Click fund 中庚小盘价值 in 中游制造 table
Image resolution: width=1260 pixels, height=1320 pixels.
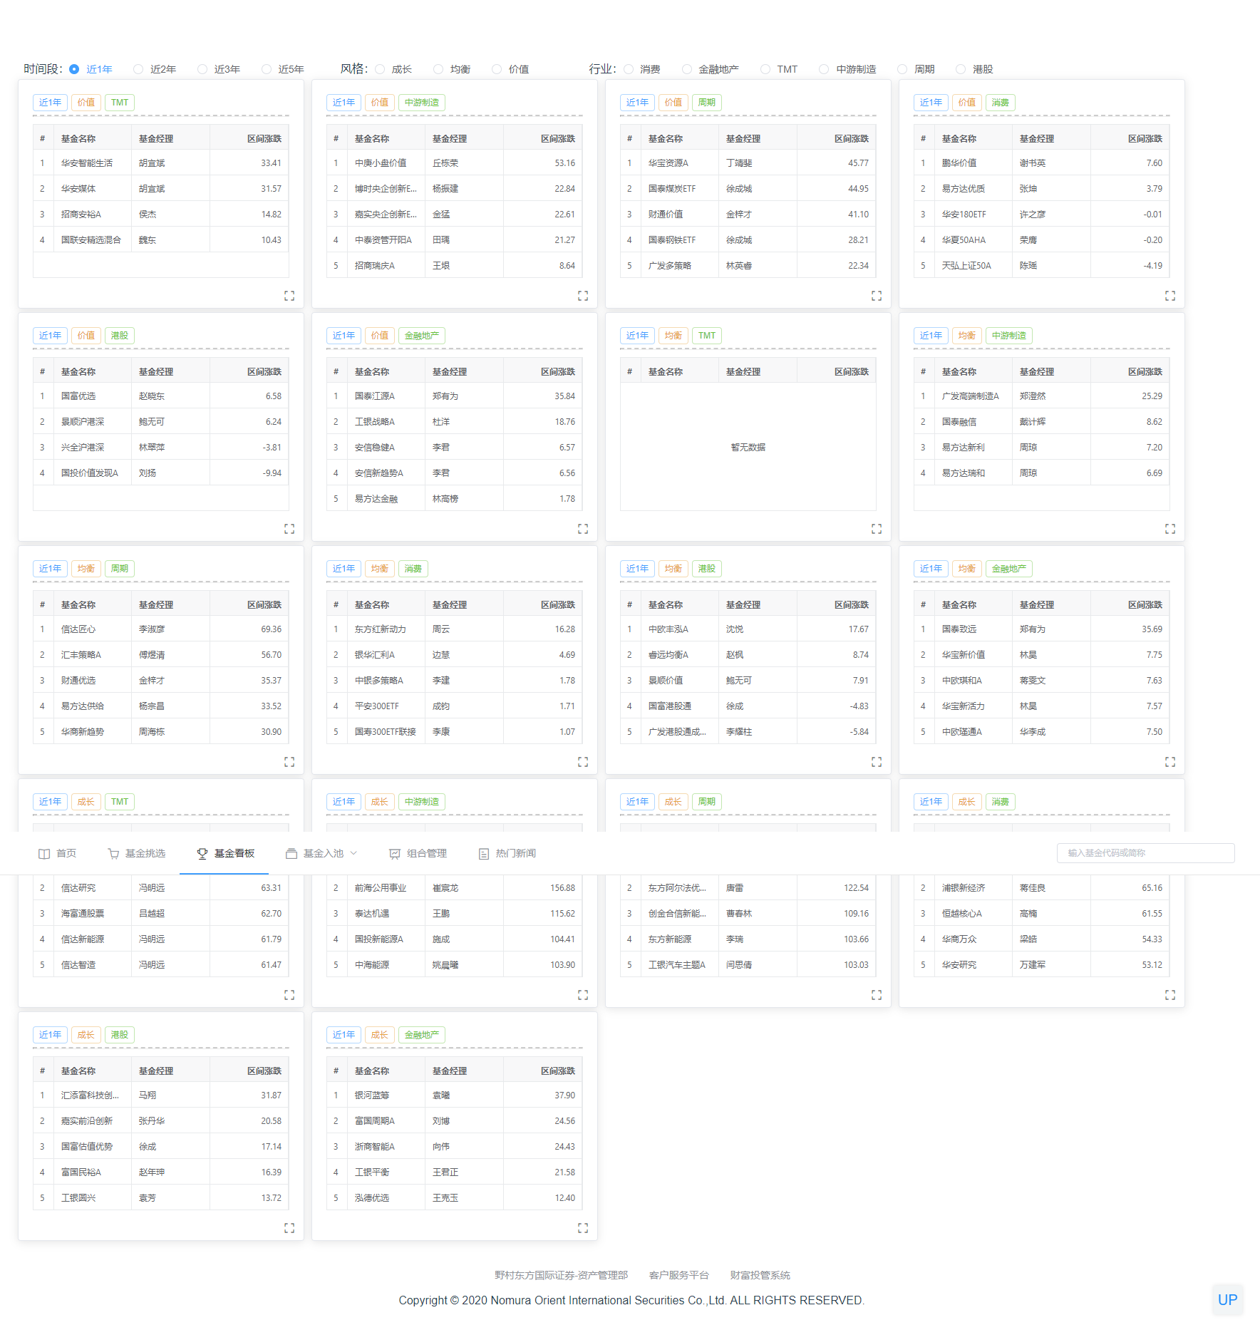coord(381,163)
